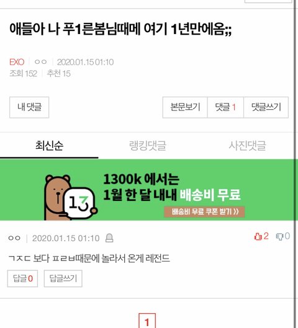The width and height of the screenshot is (298, 328).
Task: Click 댓글쓰기 to write a comment
Action: pyautogui.click(x=266, y=107)
